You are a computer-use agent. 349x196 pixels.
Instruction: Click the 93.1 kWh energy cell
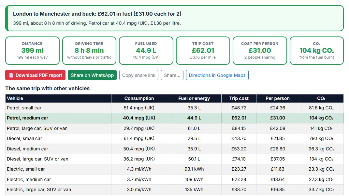click(194, 169)
